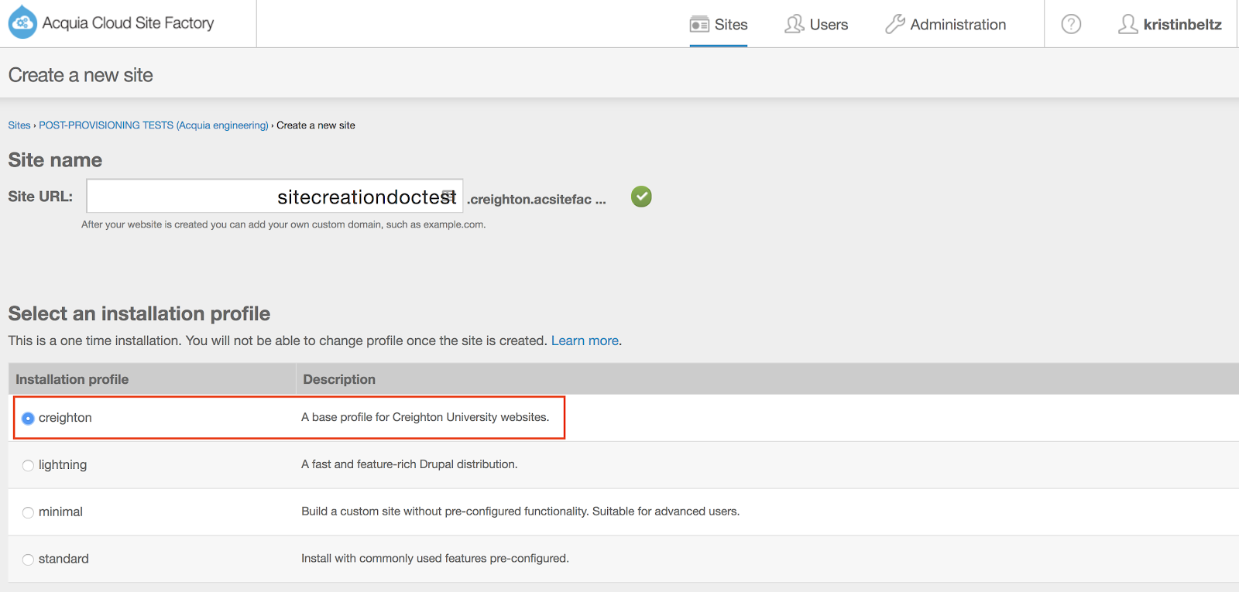The image size is (1239, 592).
Task: Open the Administration tab
Action: point(946,24)
